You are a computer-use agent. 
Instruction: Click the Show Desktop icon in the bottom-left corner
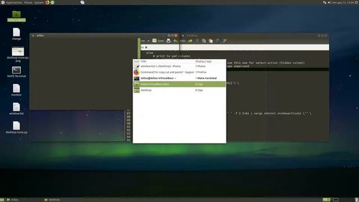[x=2, y=200]
